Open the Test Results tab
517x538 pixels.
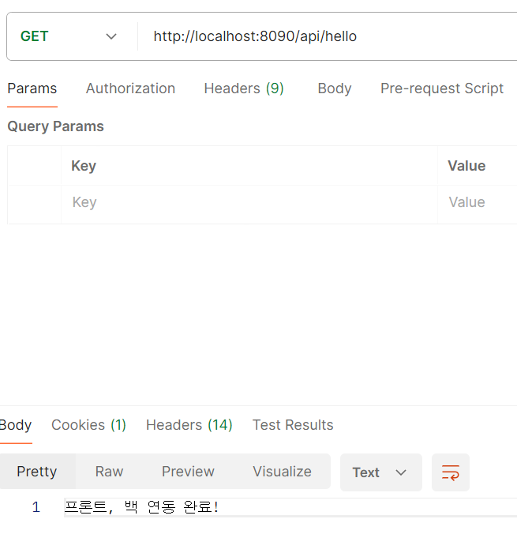pos(293,425)
